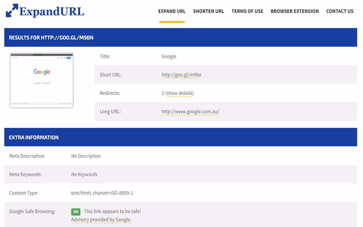Click the ExpandURL arrows logo icon
363x227 pixels.
pyautogui.click(x=12, y=11)
